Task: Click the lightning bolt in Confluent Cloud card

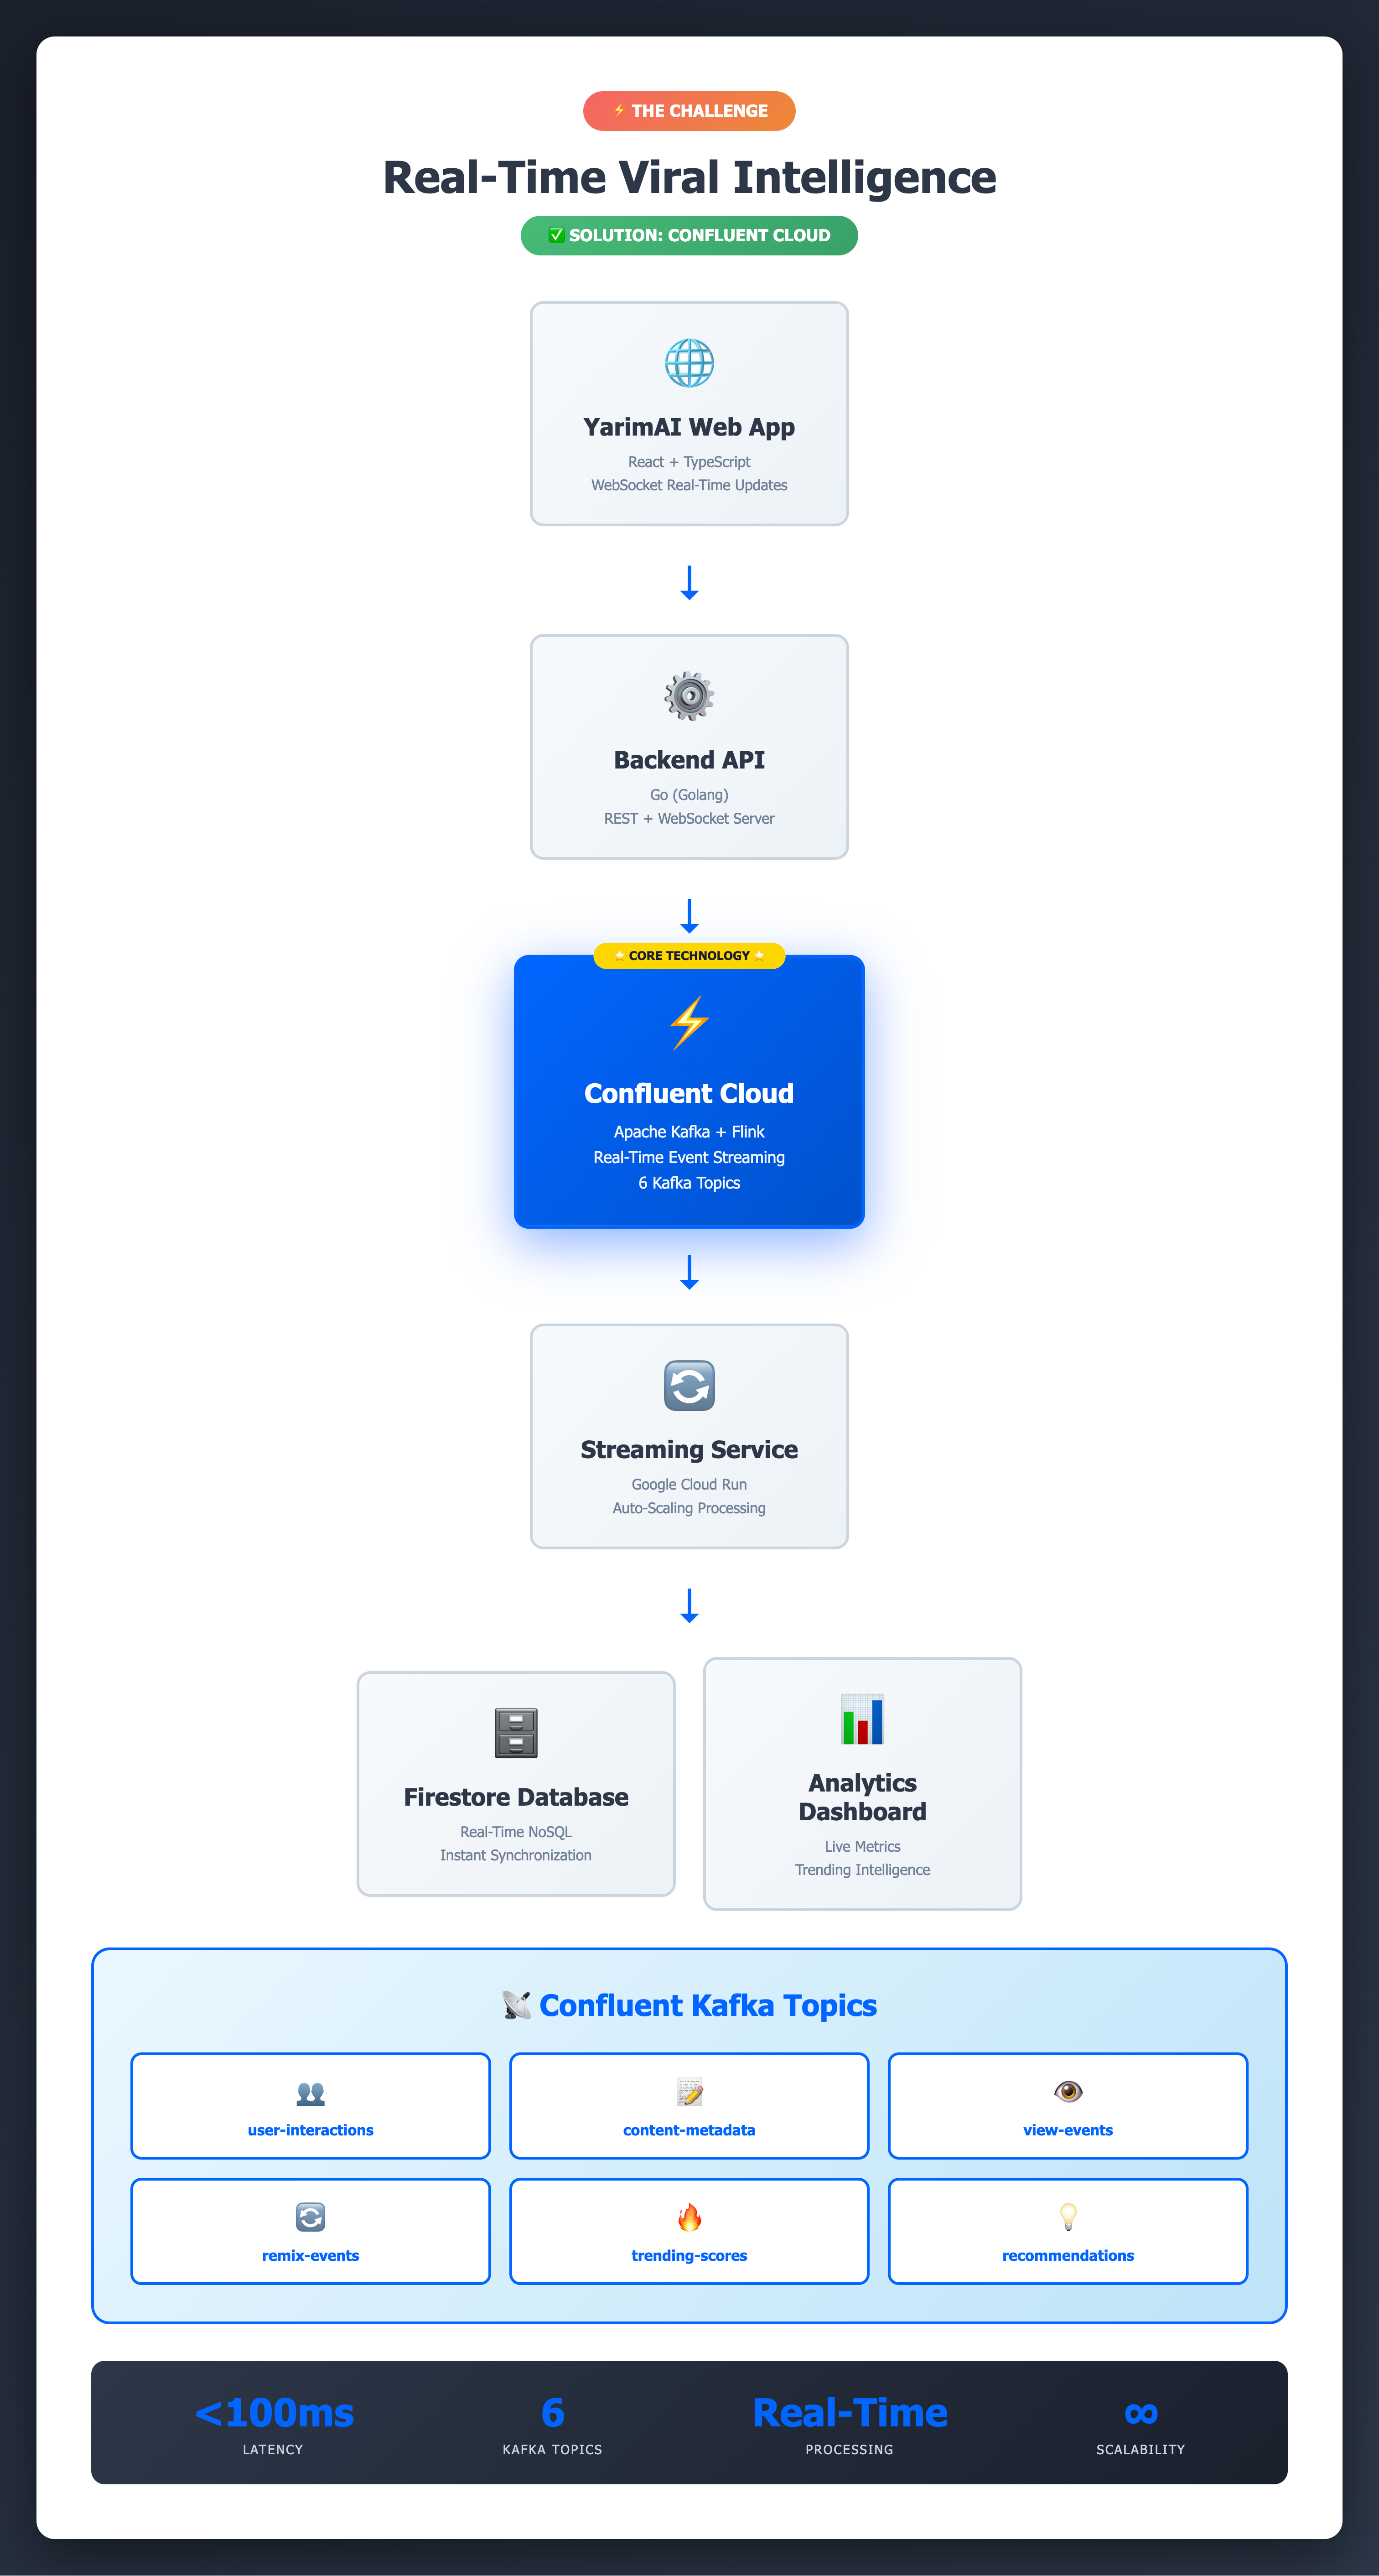Action: [x=689, y=1022]
